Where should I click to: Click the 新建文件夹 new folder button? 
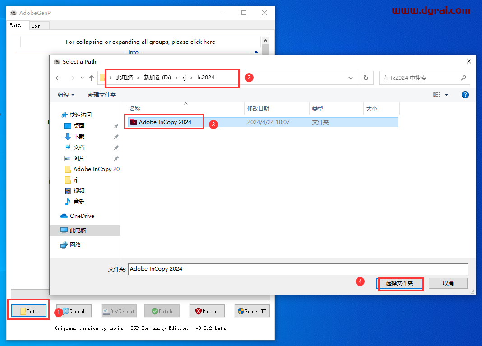click(x=102, y=95)
